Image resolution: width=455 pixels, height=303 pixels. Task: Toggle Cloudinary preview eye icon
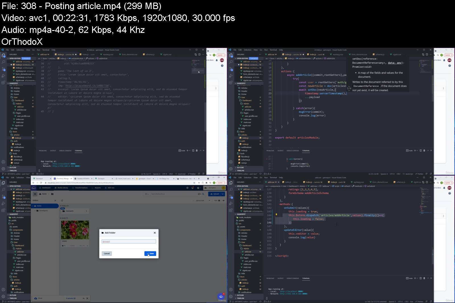pos(224,201)
